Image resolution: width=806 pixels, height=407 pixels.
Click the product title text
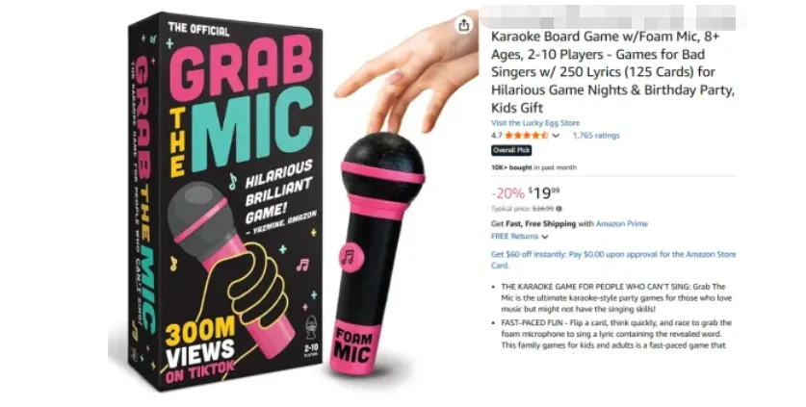(612, 72)
